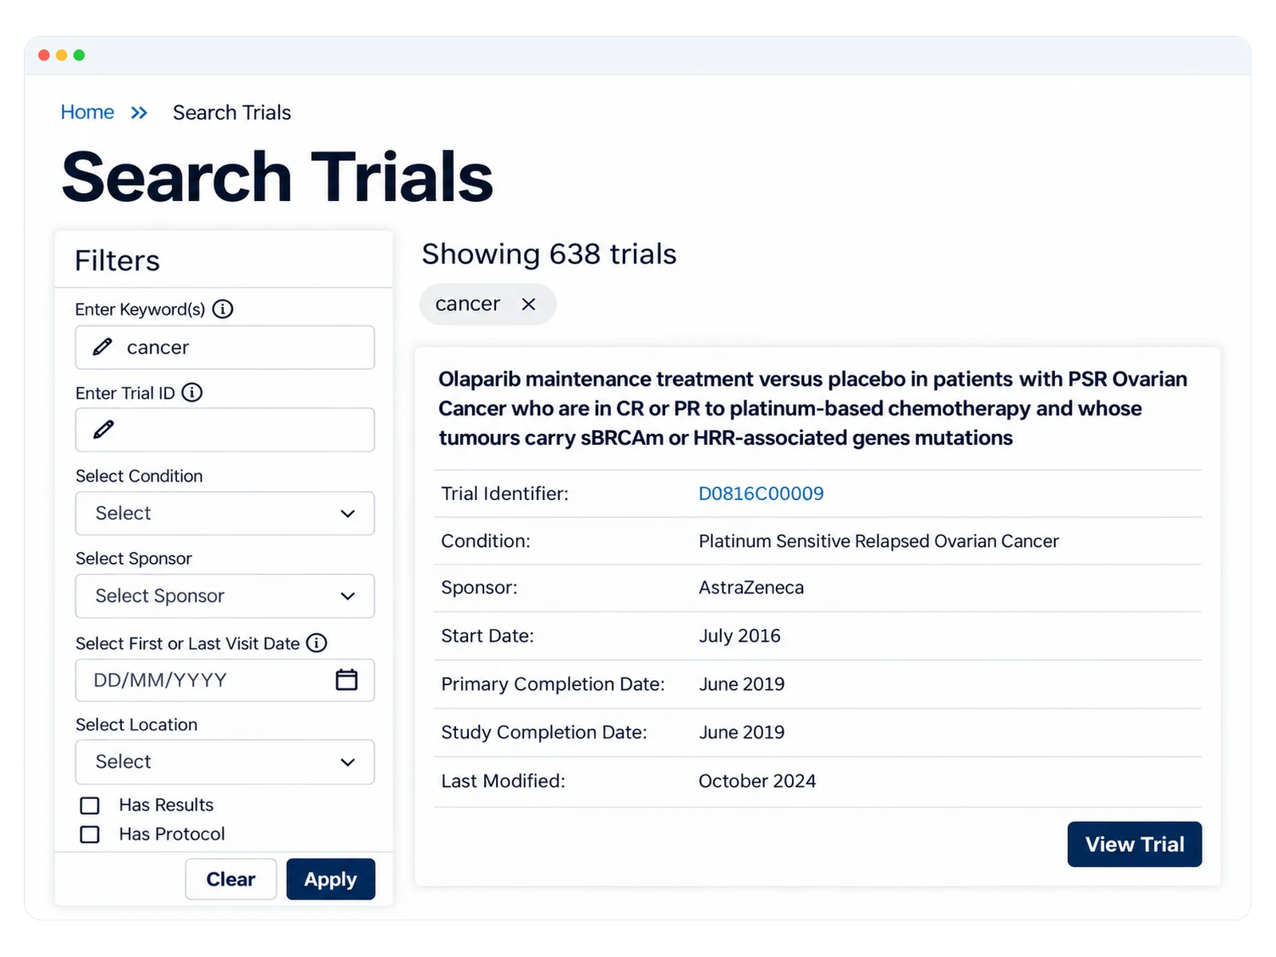The image size is (1276, 957).
Task: Click the Clear filters button
Action: coord(230,879)
